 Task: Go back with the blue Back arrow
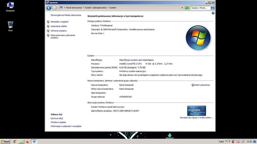tap(49, 8)
